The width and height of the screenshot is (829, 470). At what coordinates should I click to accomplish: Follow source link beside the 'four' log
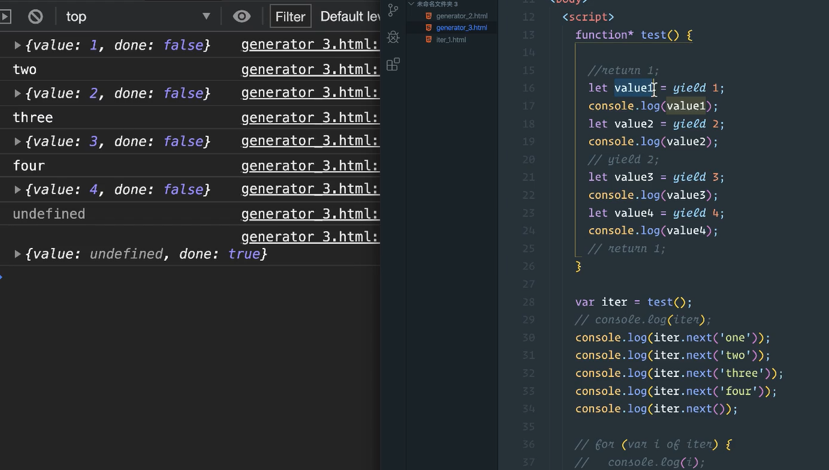[311, 166]
